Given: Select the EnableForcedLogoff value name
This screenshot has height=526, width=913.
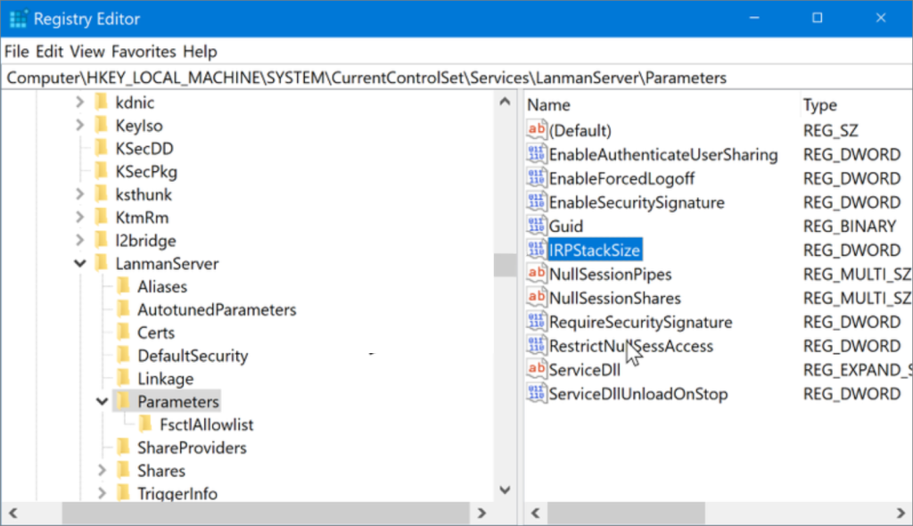Looking at the screenshot, I should (x=621, y=178).
